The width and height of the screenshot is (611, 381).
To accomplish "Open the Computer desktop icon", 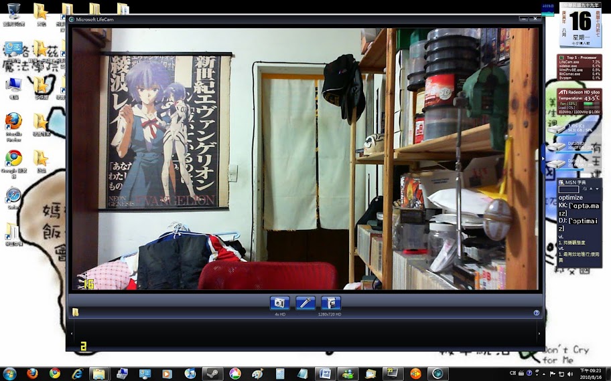I will (x=13, y=88).
